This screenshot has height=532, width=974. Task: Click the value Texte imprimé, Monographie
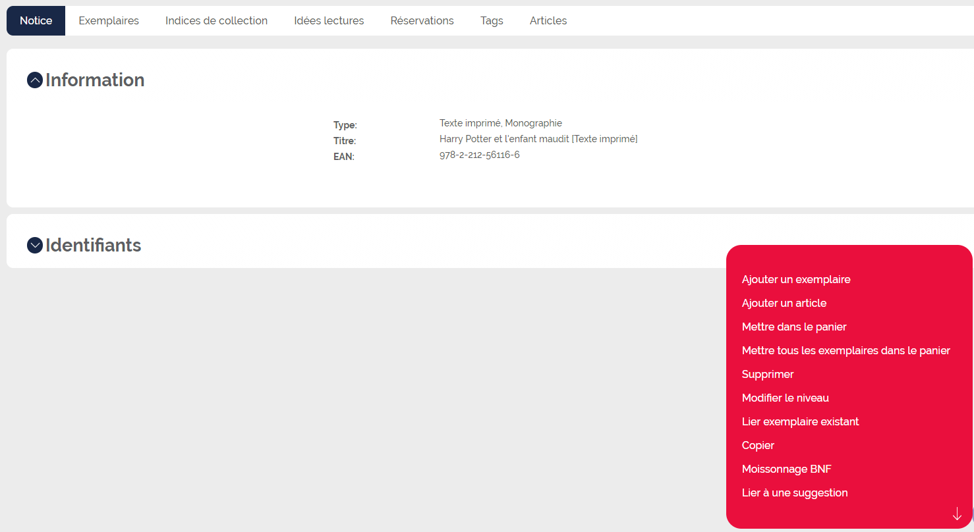(x=501, y=123)
